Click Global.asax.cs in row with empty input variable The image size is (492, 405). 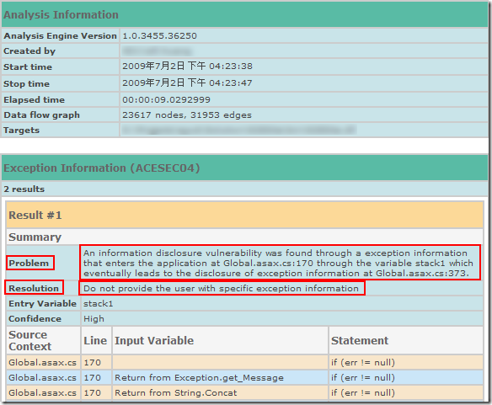[42, 362]
